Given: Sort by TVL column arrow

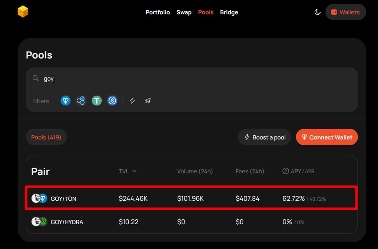Looking at the screenshot, I should pos(134,171).
